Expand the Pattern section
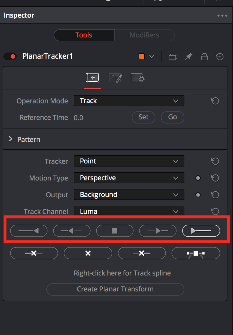 [11, 139]
